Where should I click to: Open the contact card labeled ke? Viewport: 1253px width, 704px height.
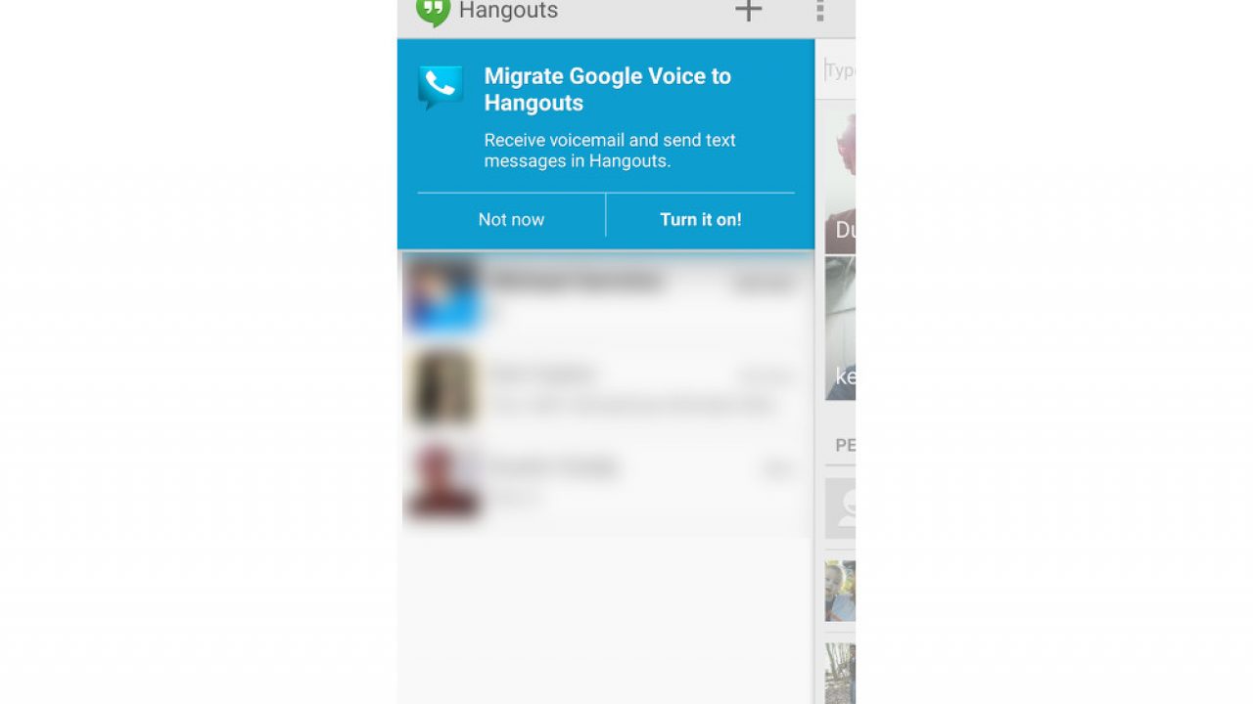[840, 329]
